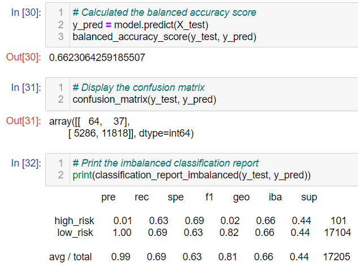Select the In [30] cell prompt
The height and width of the screenshot is (267, 358).
[x=26, y=12]
